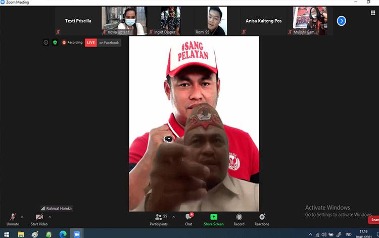The height and width of the screenshot is (238, 379).
Task: Click the green encryption shield icon
Action: (x=55, y=43)
